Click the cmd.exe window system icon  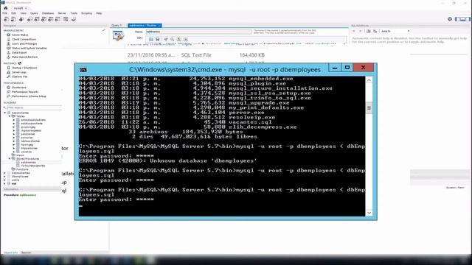tap(83, 70)
